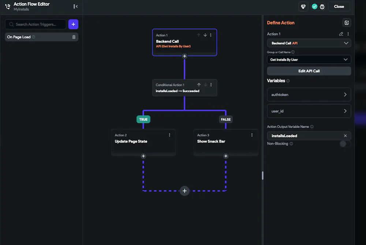Expand the user_id variable
Viewport: 366px width, 245px height.
309,111
